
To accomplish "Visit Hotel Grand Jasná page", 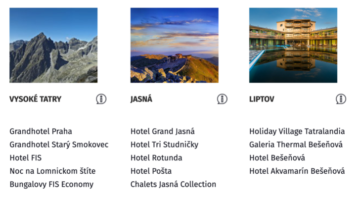I will [x=163, y=131].
